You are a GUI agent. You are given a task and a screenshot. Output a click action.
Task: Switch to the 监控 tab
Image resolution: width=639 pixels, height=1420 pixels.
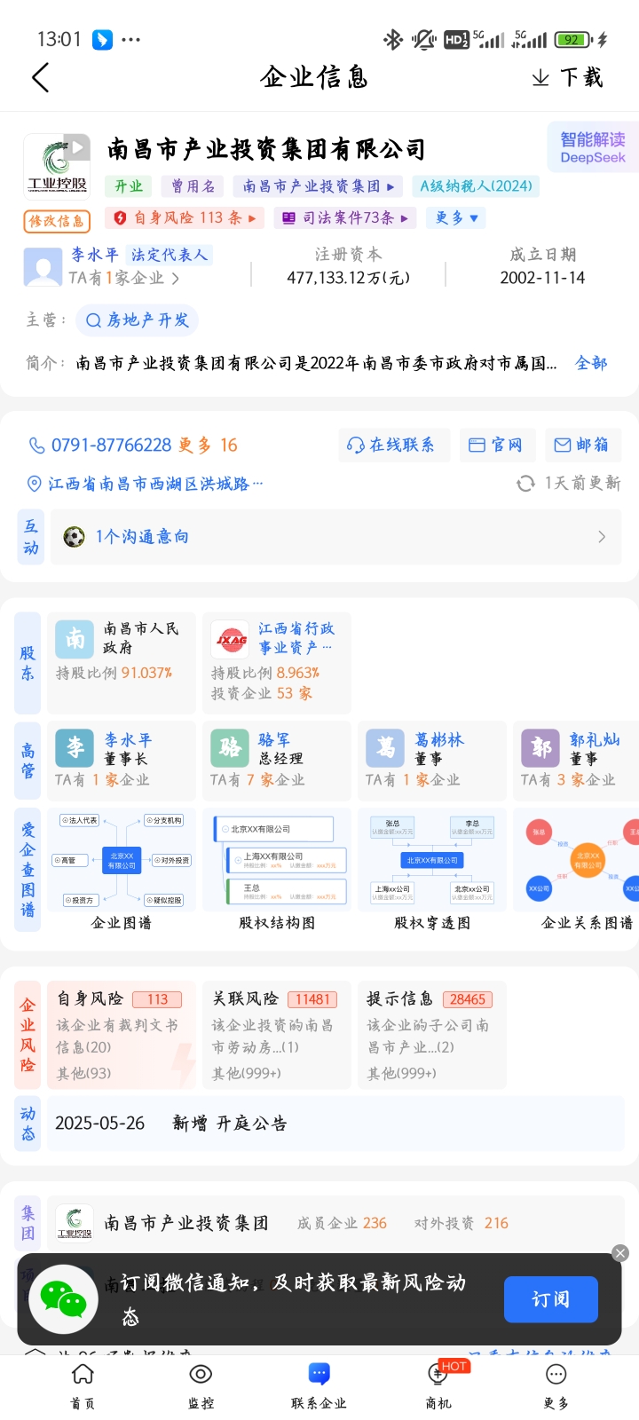click(x=201, y=1385)
